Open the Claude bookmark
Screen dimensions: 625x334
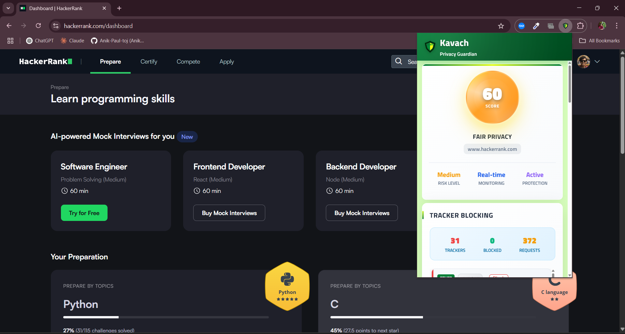tap(72, 41)
